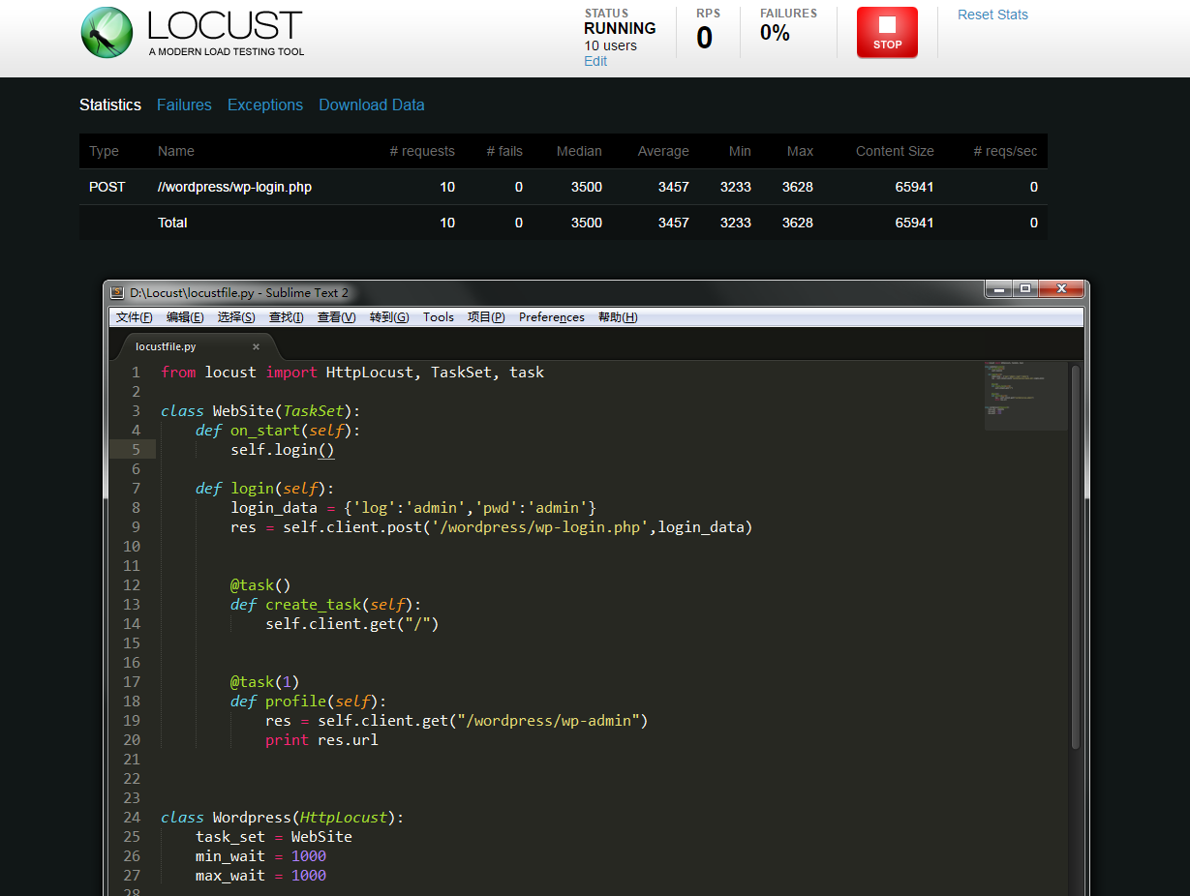
Task: Click the Edit link under the users count
Action: click(x=595, y=61)
